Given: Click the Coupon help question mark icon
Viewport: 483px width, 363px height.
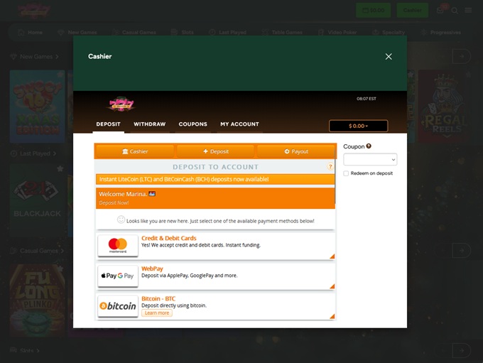Looking at the screenshot, I should tap(369, 146).
